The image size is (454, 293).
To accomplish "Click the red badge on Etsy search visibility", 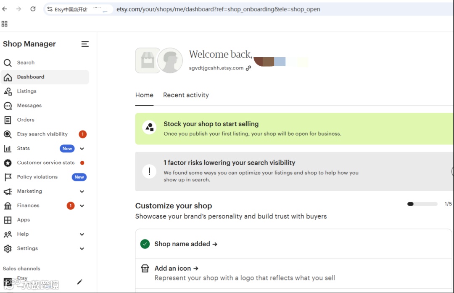I will [82, 134].
